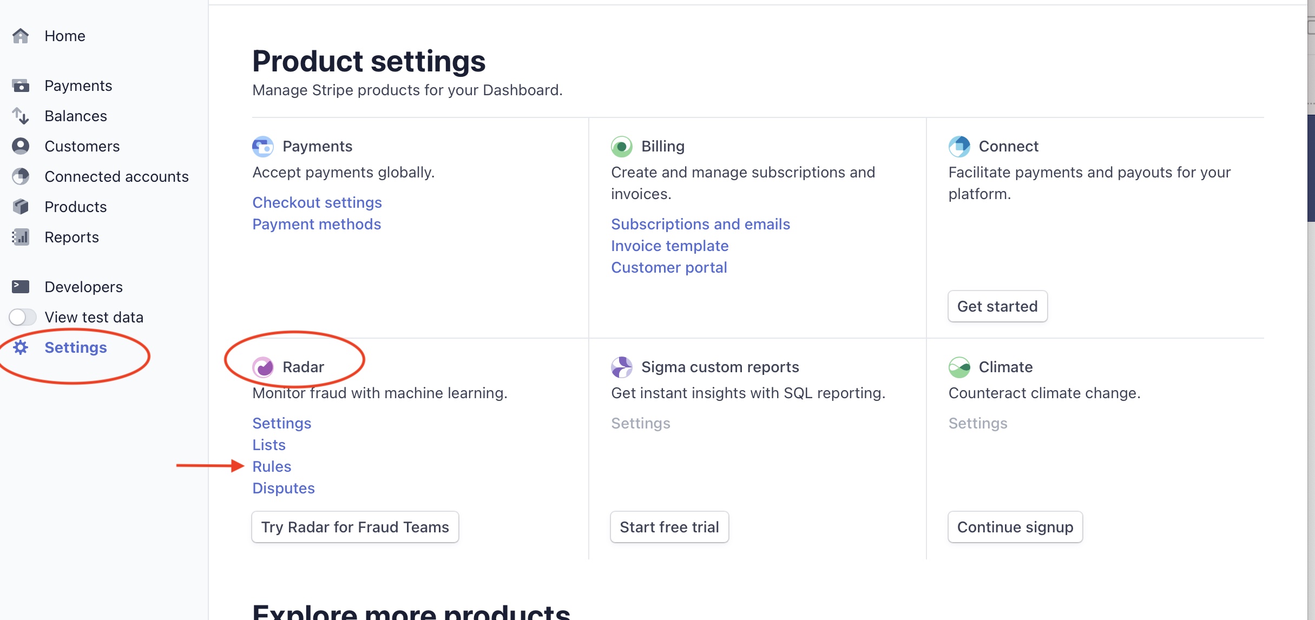Click the Climate green logo icon
The height and width of the screenshot is (620, 1315).
[x=959, y=367]
